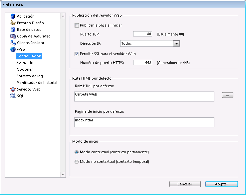Click the Copia de seguridad icon
Viewport: 246px width, 195px height.
pyautogui.click(x=13, y=36)
